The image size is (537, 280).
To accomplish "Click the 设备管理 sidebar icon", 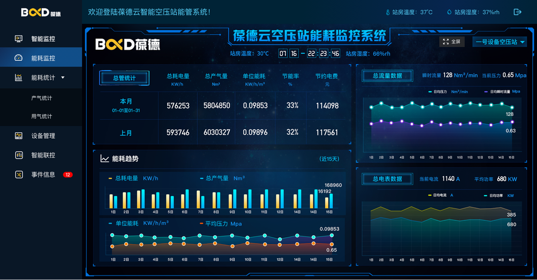I will tap(19, 136).
